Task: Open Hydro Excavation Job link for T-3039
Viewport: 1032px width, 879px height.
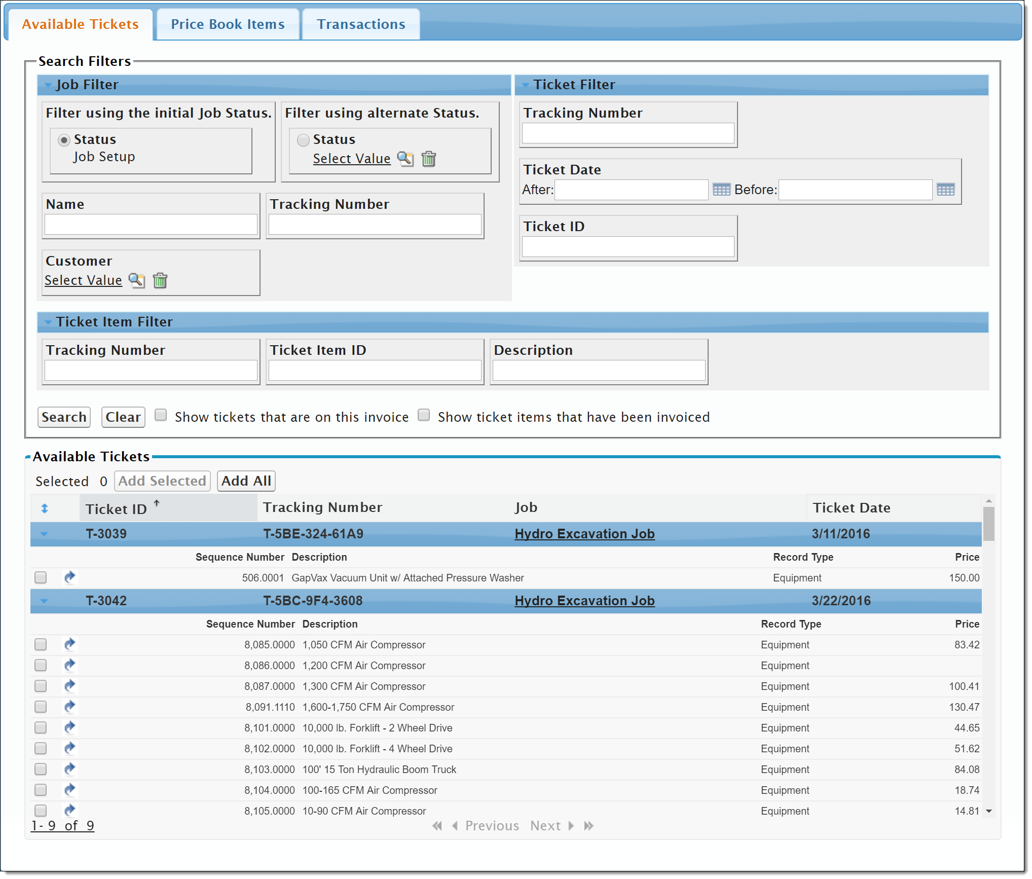Action: pos(584,534)
